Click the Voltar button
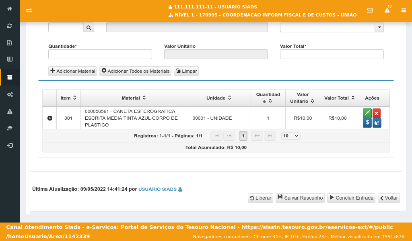 389,198
